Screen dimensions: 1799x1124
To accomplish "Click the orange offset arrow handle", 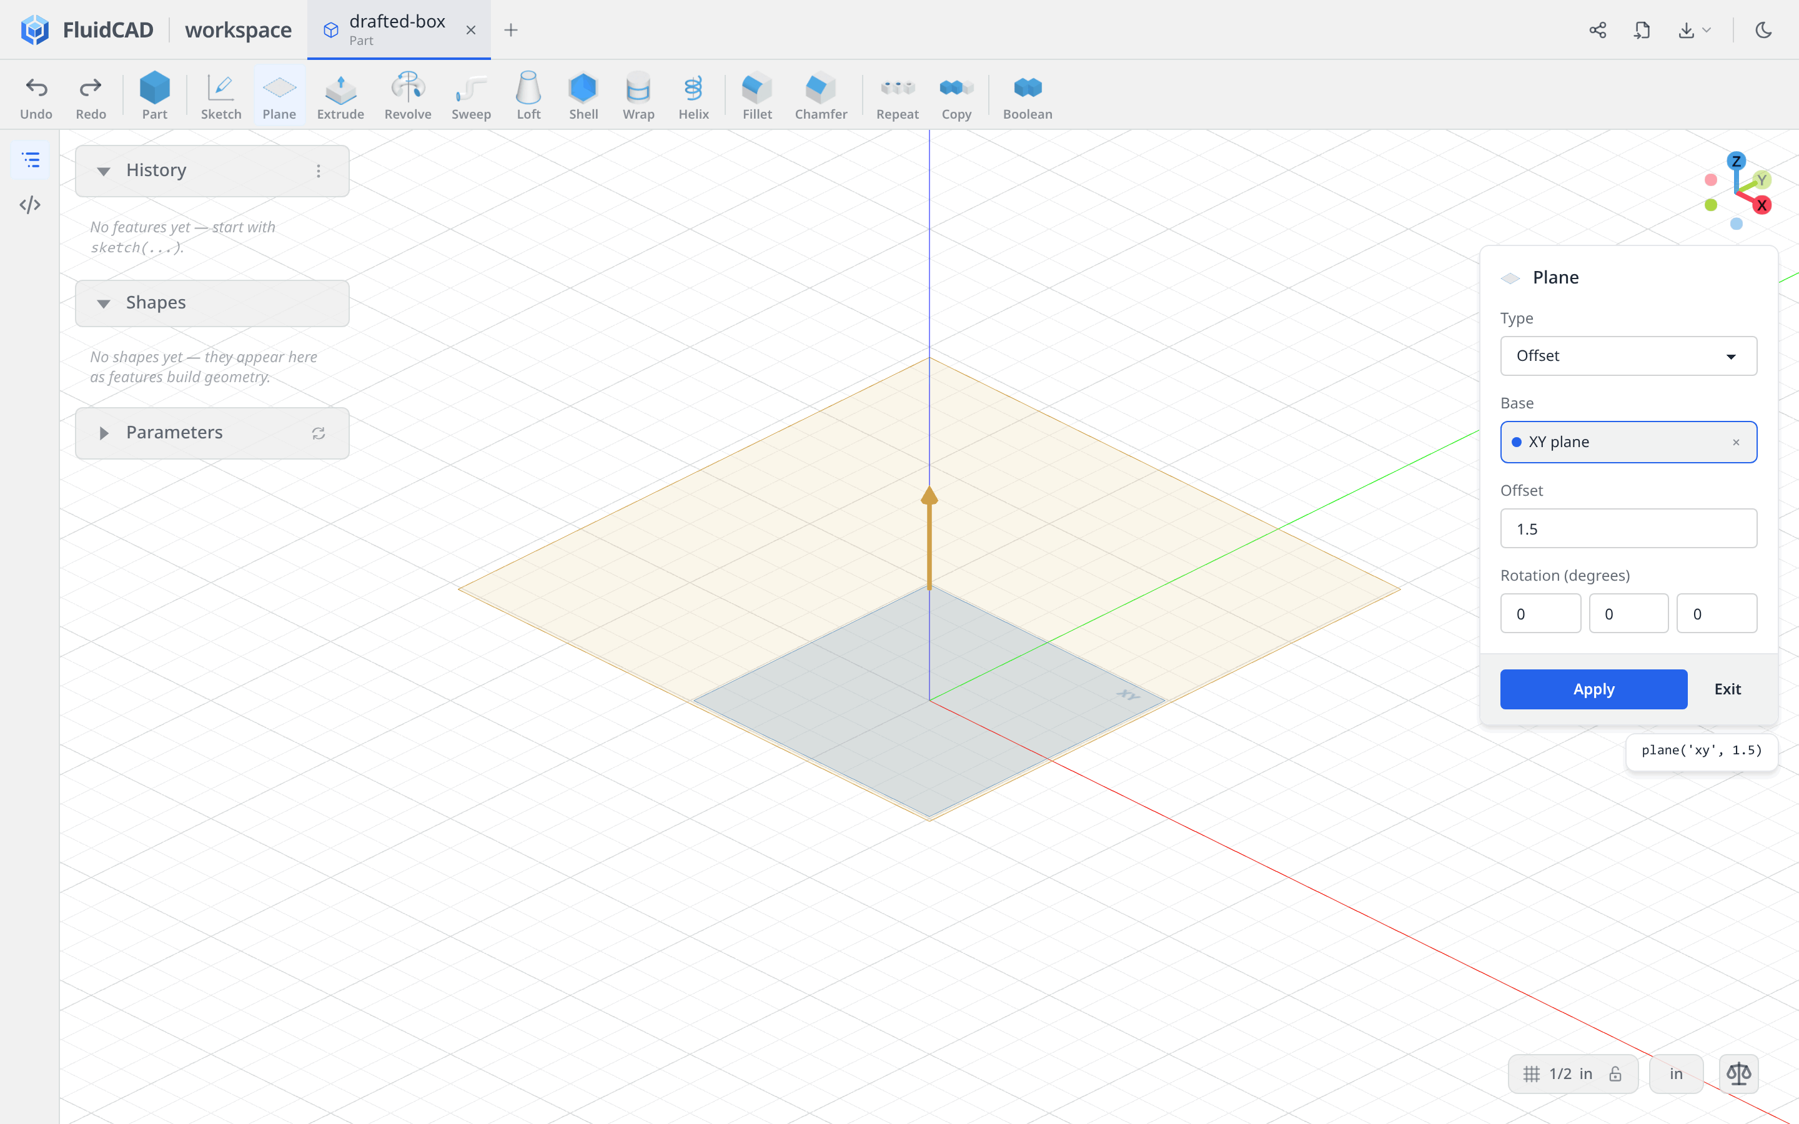I will coord(929,537).
